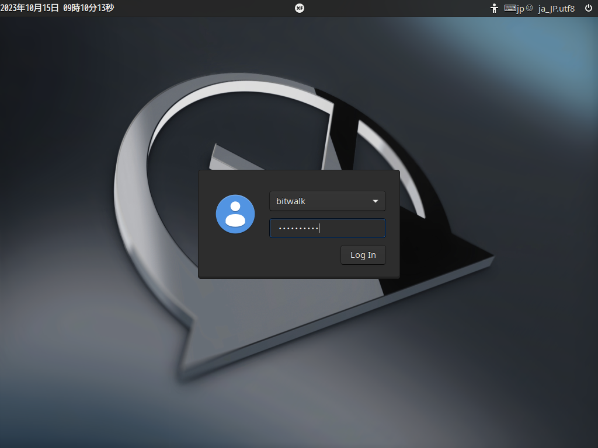Image resolution: width=598 pixels, height=448 pixels.
Task: Focus the password input field
Action: pos(327,228)
